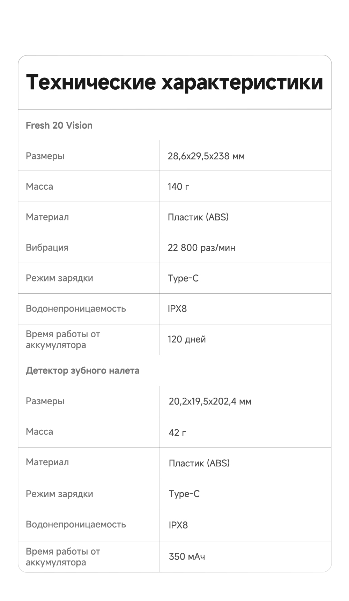Viewport: 349px width, 601px height.
Task: Select the 140 г mass value
Action: [x=178, y=187]
